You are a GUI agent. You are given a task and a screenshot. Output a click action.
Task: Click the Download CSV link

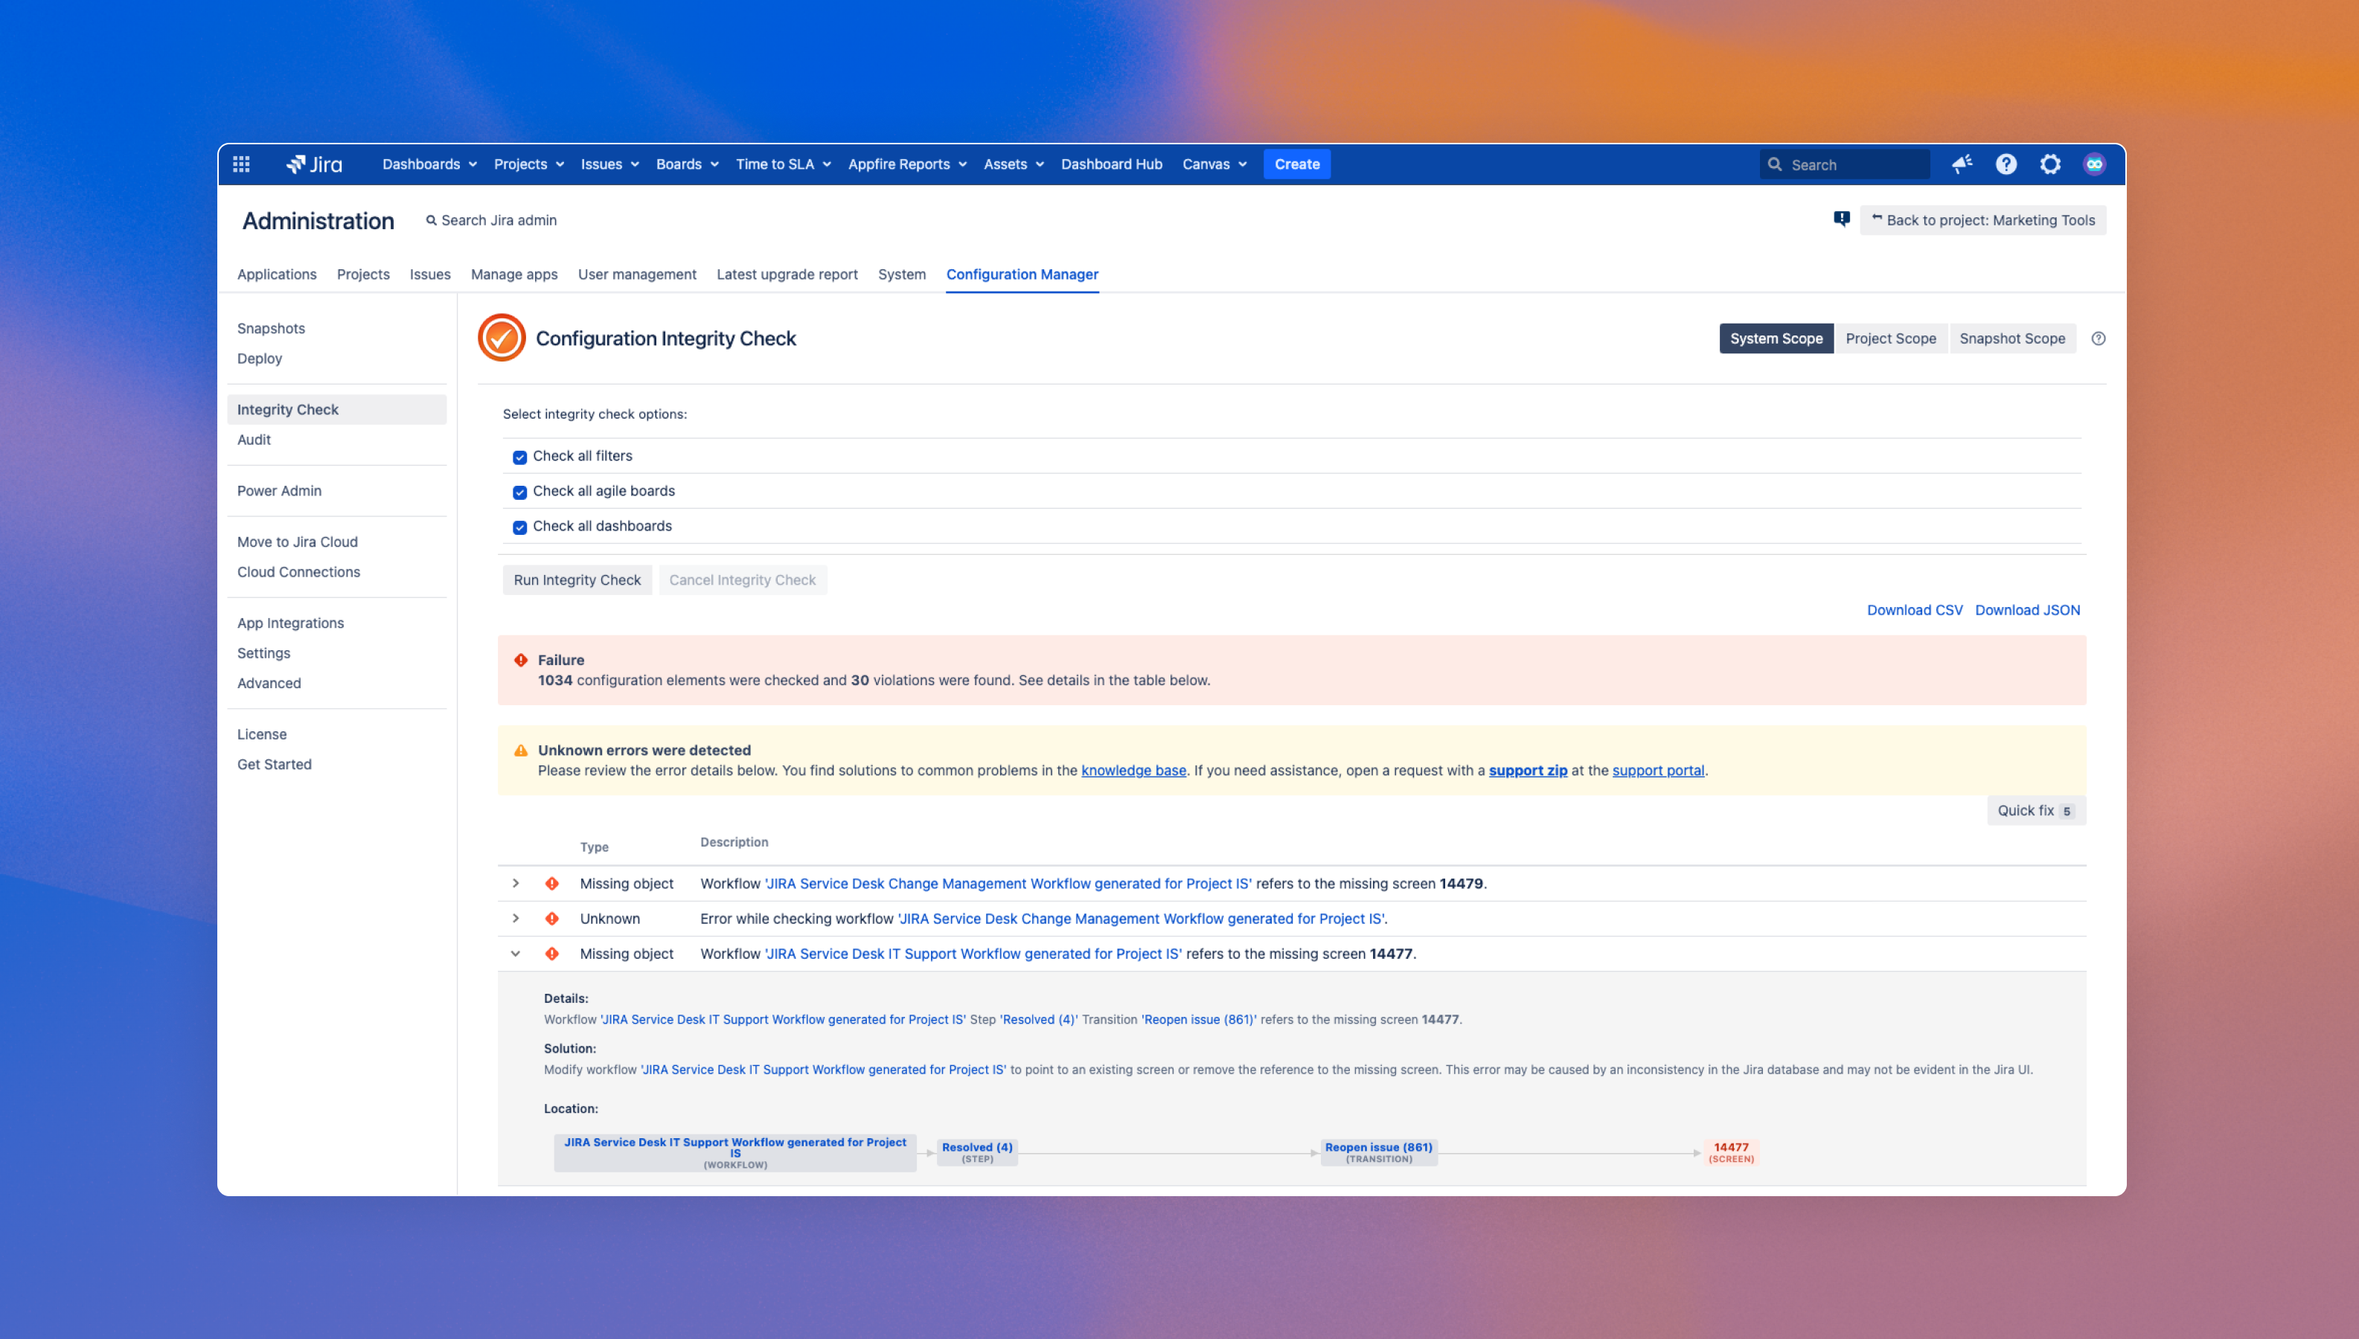(1914, 610)
